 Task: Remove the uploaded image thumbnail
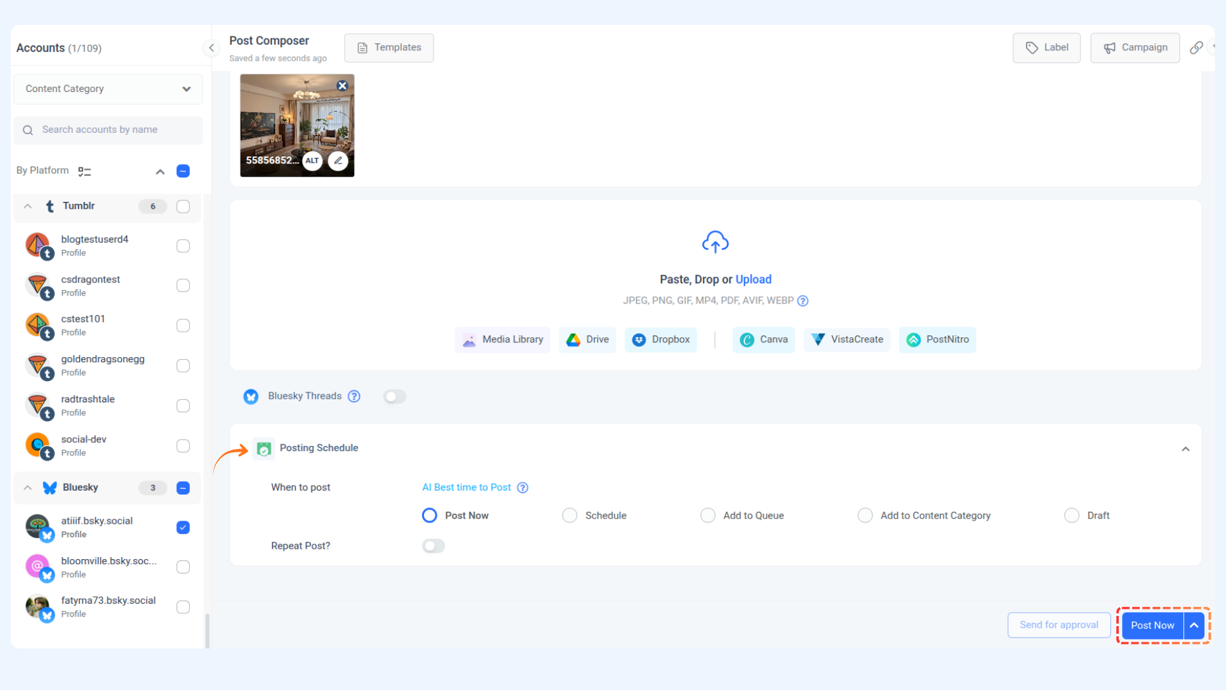(342, 86)
